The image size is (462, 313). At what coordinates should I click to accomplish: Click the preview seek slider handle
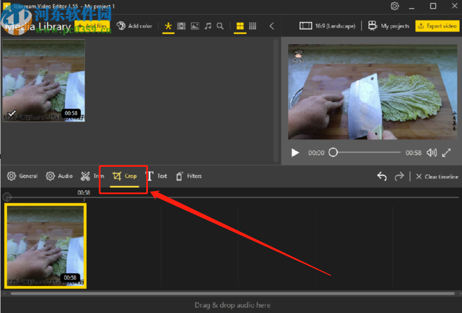(x=333, y=153)
